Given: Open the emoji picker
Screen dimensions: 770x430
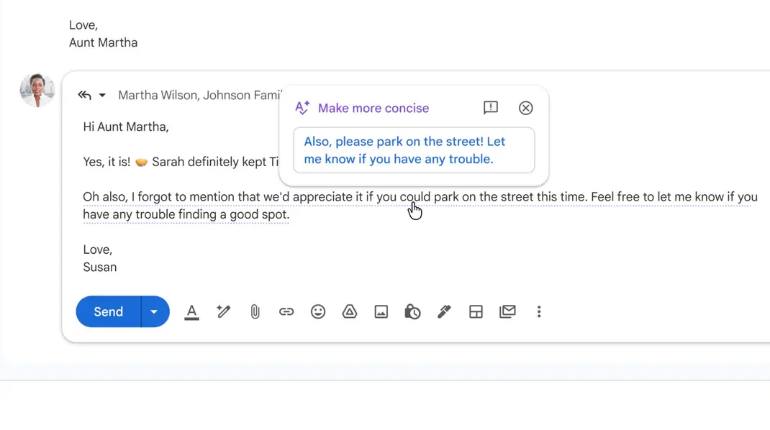Looking at the screenshot, I should [x=318, y=311].
